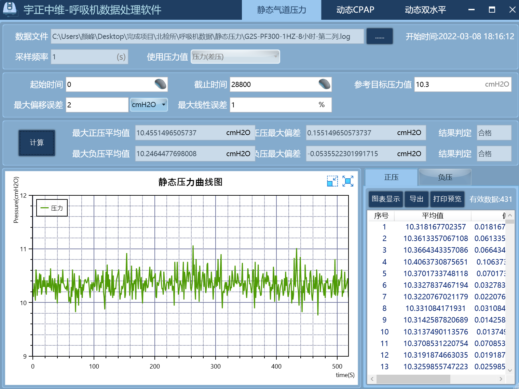Click the 导出 export button
Viewport: 519px width, 389px height.
coord(416,199)
